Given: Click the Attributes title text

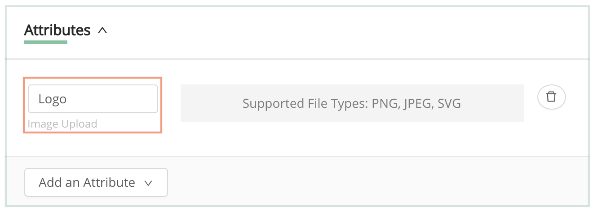Looking at the screenshot, I should pyautogui.click(x=58, y=30).
